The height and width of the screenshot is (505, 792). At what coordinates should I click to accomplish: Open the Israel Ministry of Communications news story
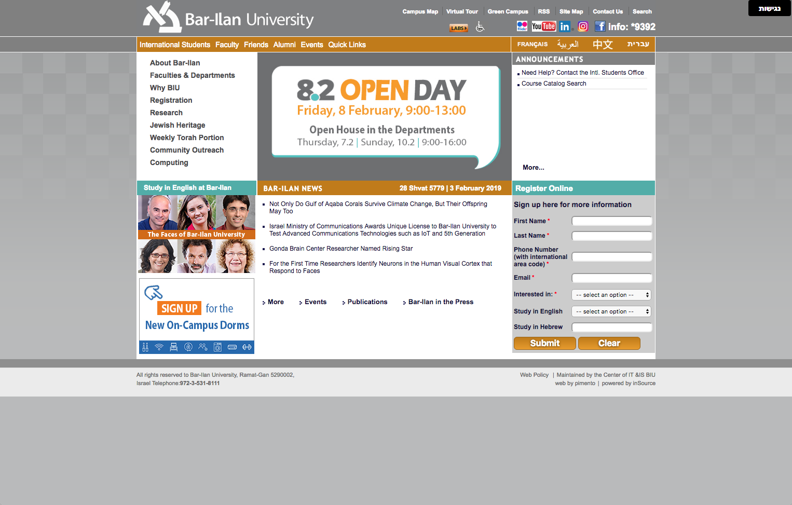click(x=383, y=230)
